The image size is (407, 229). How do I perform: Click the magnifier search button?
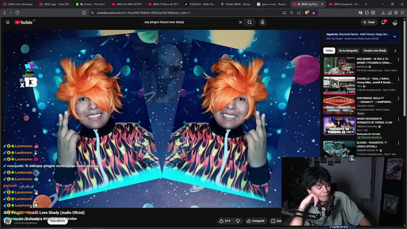tap(250, 22)
